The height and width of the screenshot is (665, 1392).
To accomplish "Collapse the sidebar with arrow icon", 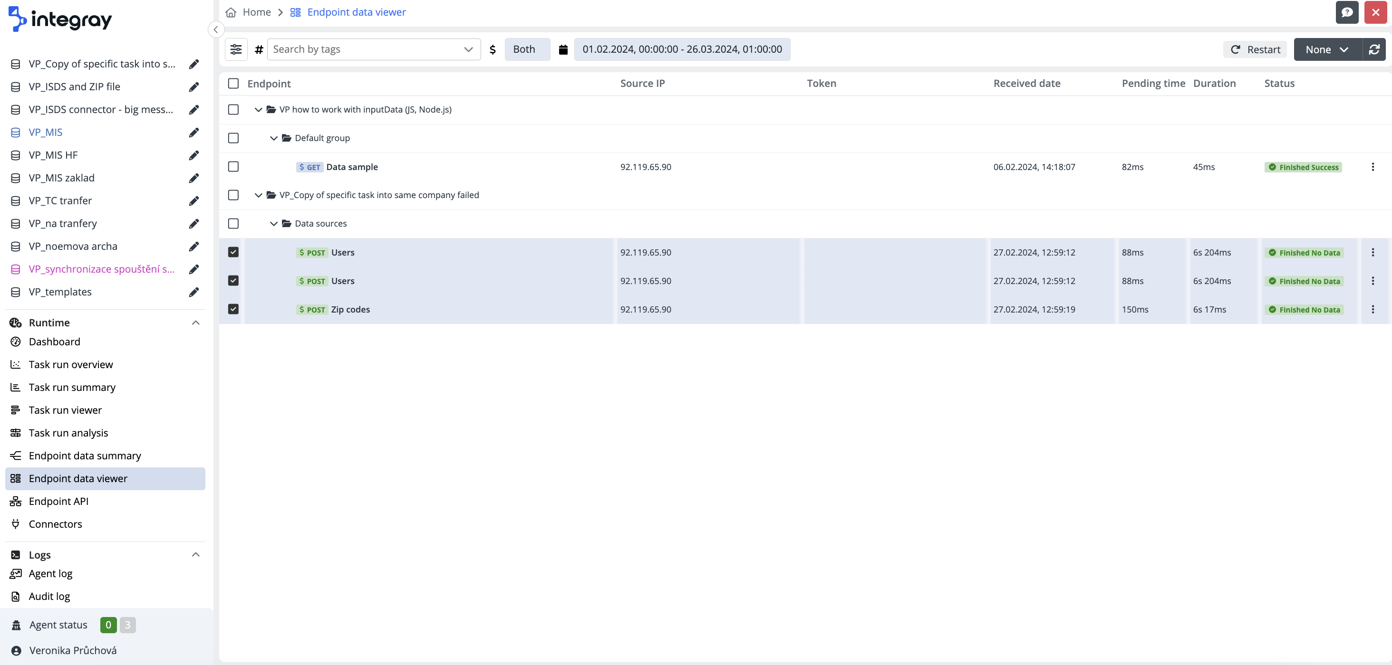I will (x=216, y=29).
